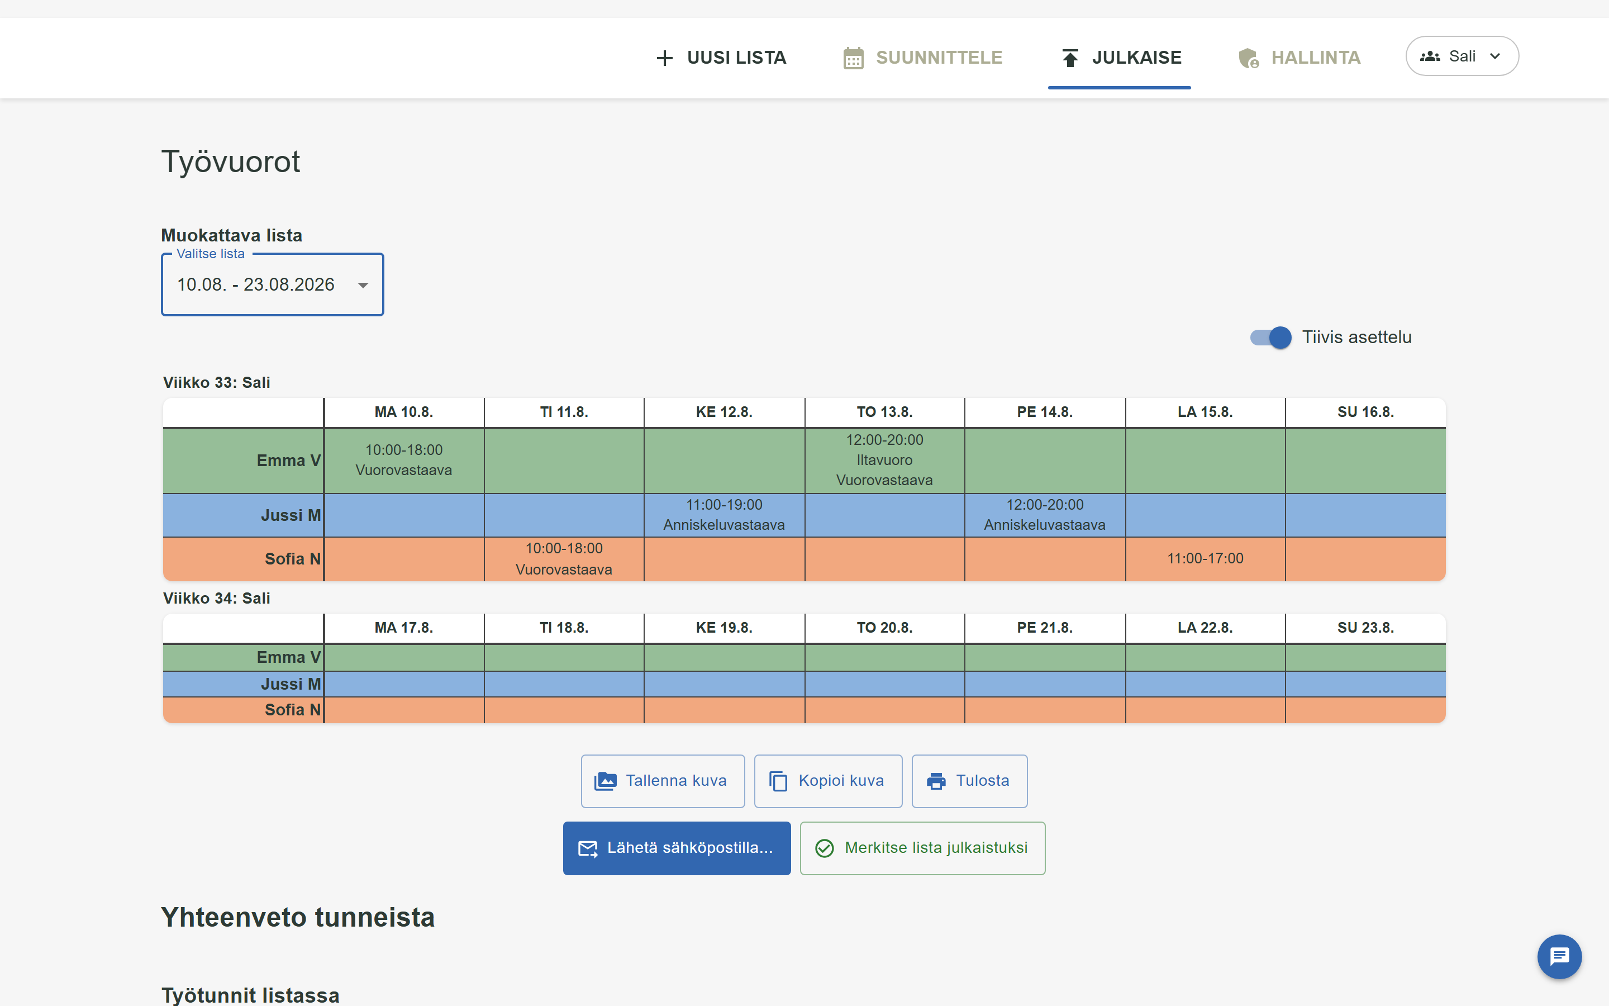
Task: Click the printer icon in Tulosta
Action: pos(936,781)
